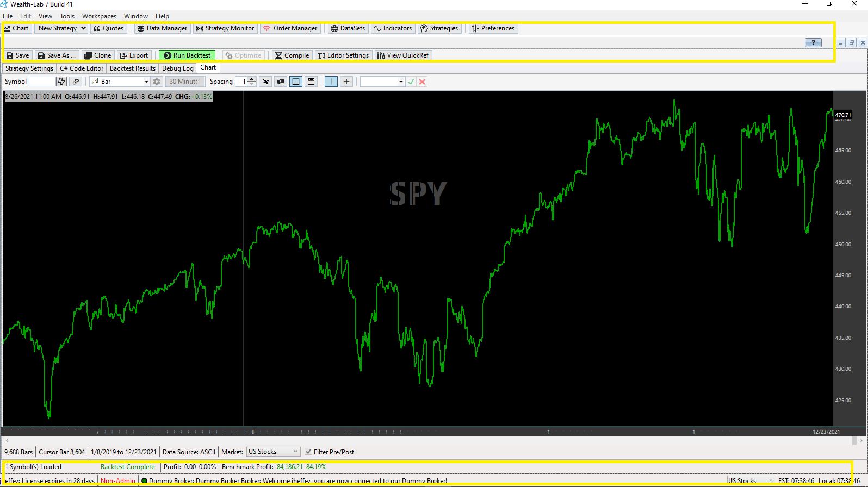Toggle the Filter Pre/Post checkbox
868x487 pixels.
308,452
